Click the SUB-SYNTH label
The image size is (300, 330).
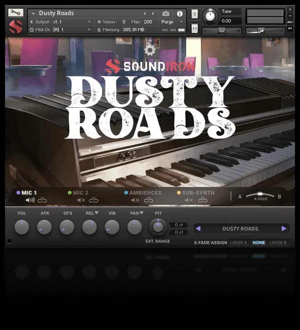[x=198, y=192]
